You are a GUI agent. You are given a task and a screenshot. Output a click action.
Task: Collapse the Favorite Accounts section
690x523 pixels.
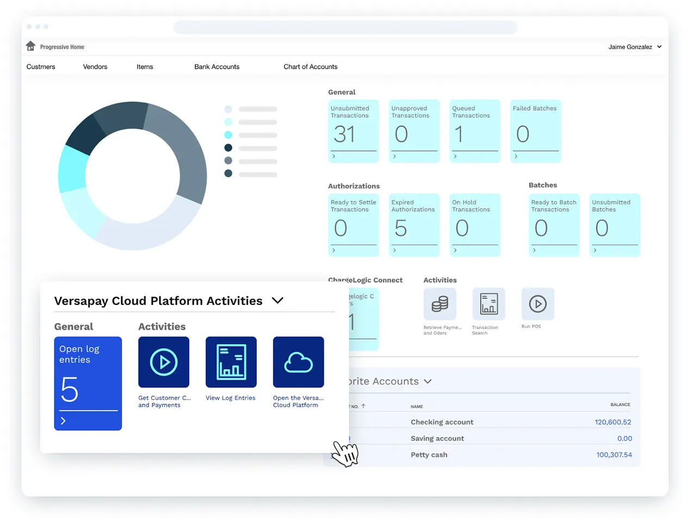point(428,381)
